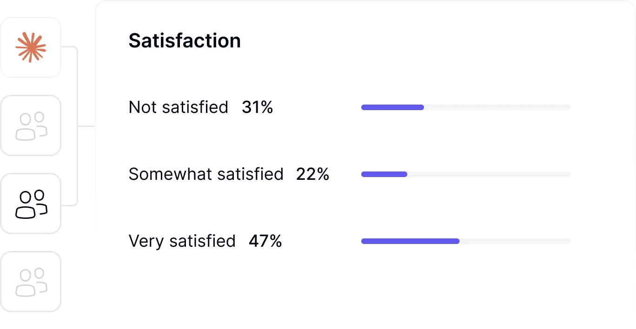
Task: Click the grey unfilled track of Not satisfied bar
Action: (x=497, y=107)
